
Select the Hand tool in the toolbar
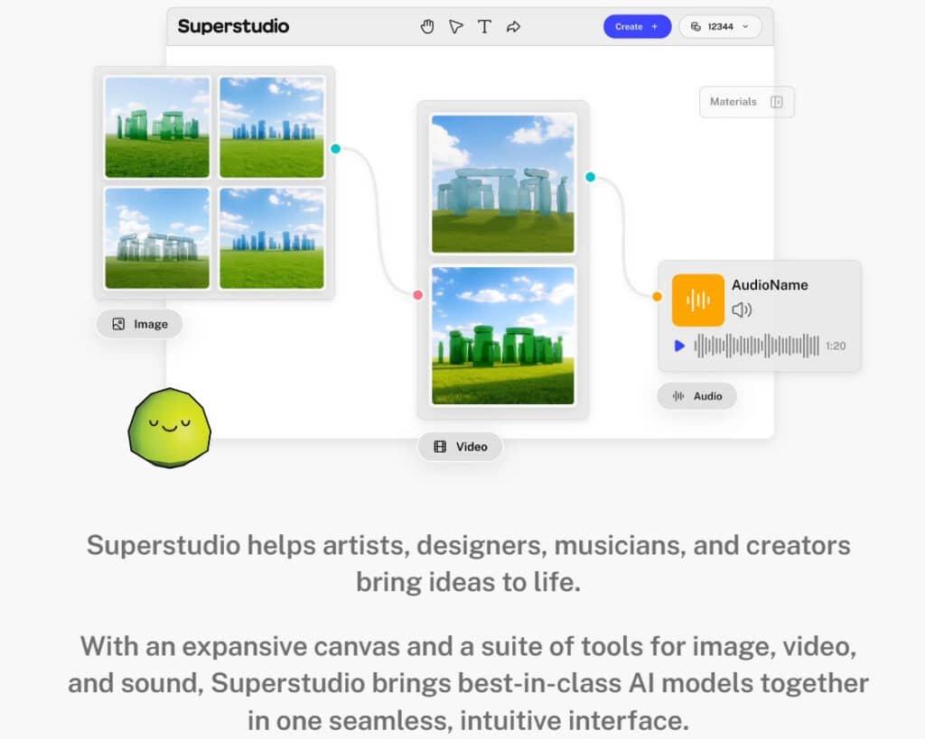(427, 26)
